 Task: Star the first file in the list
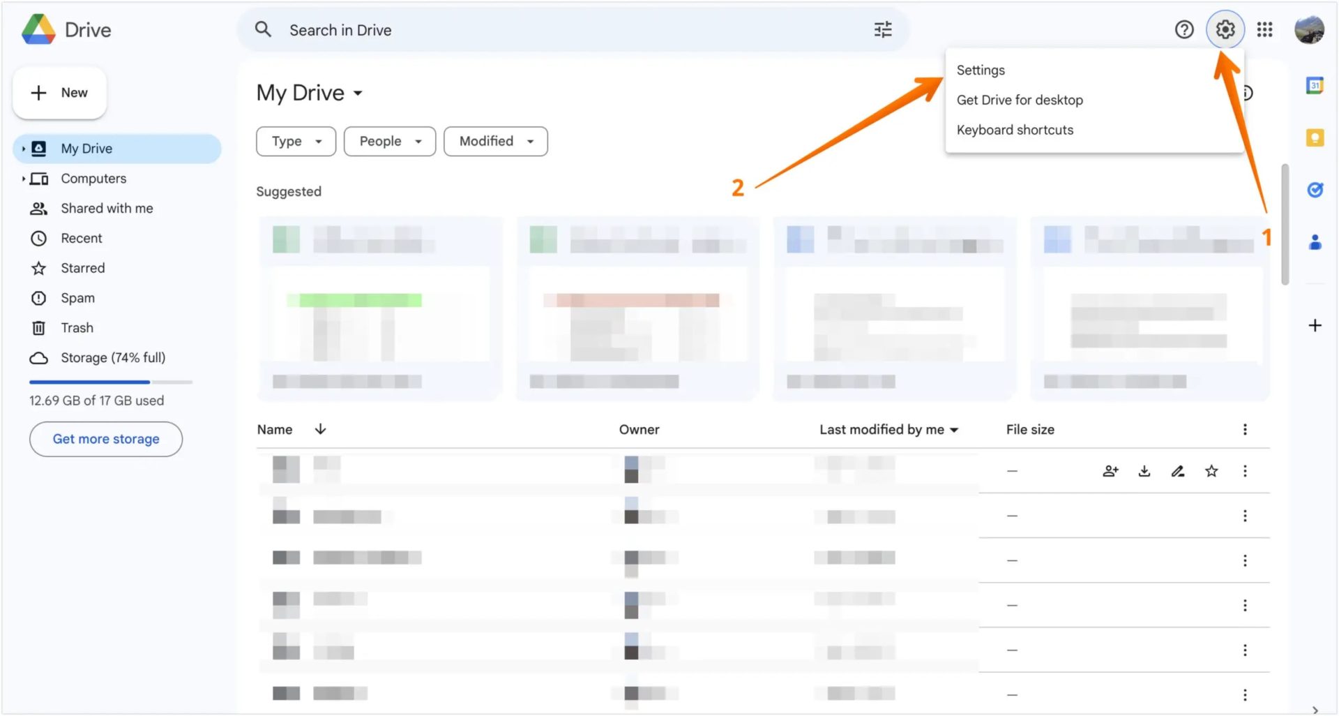pyautogui.click(x=1211, y=470)
